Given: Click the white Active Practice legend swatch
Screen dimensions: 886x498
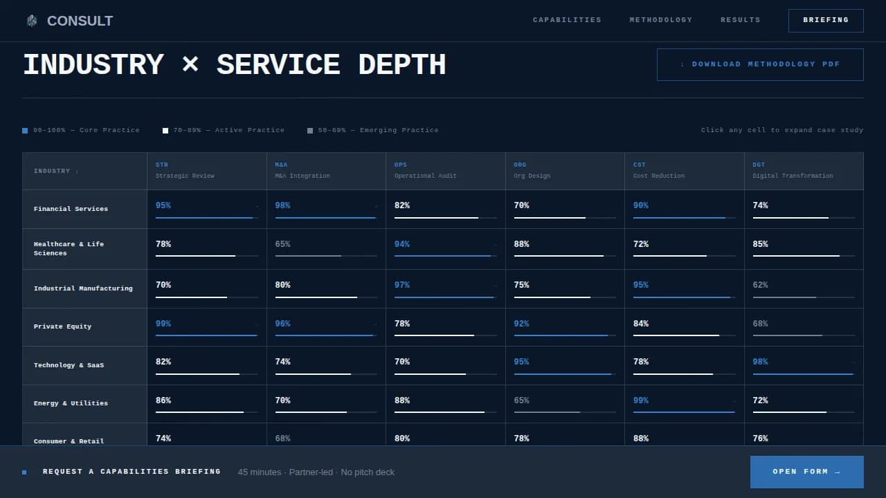Looking at the screenshot, I should [165, 130].
